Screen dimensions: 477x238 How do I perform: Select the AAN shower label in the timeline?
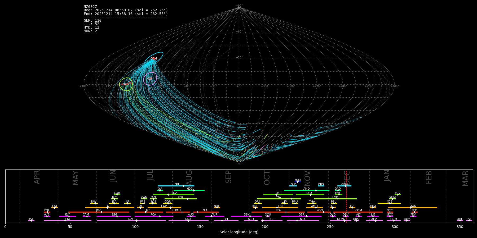(x=413, y=206)
